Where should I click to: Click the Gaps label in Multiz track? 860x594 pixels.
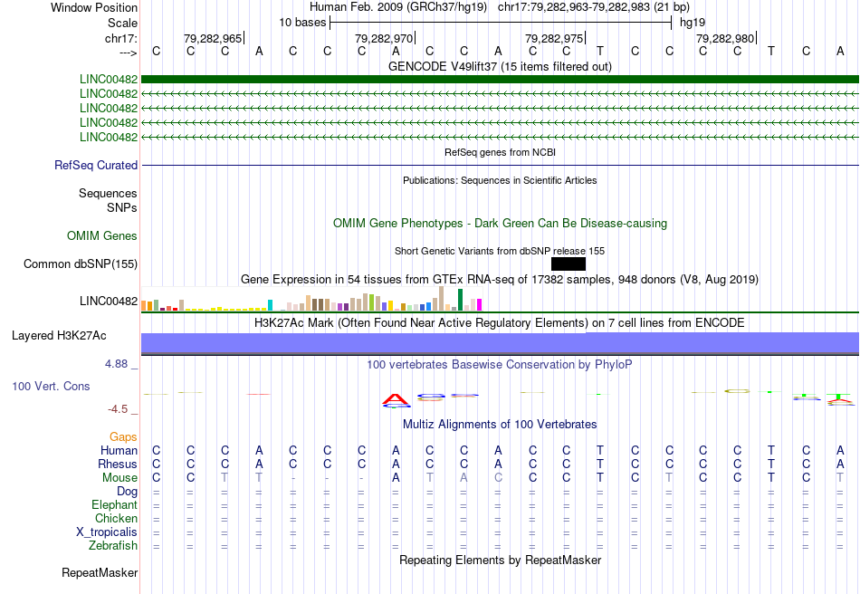click(x=123, y=436)
